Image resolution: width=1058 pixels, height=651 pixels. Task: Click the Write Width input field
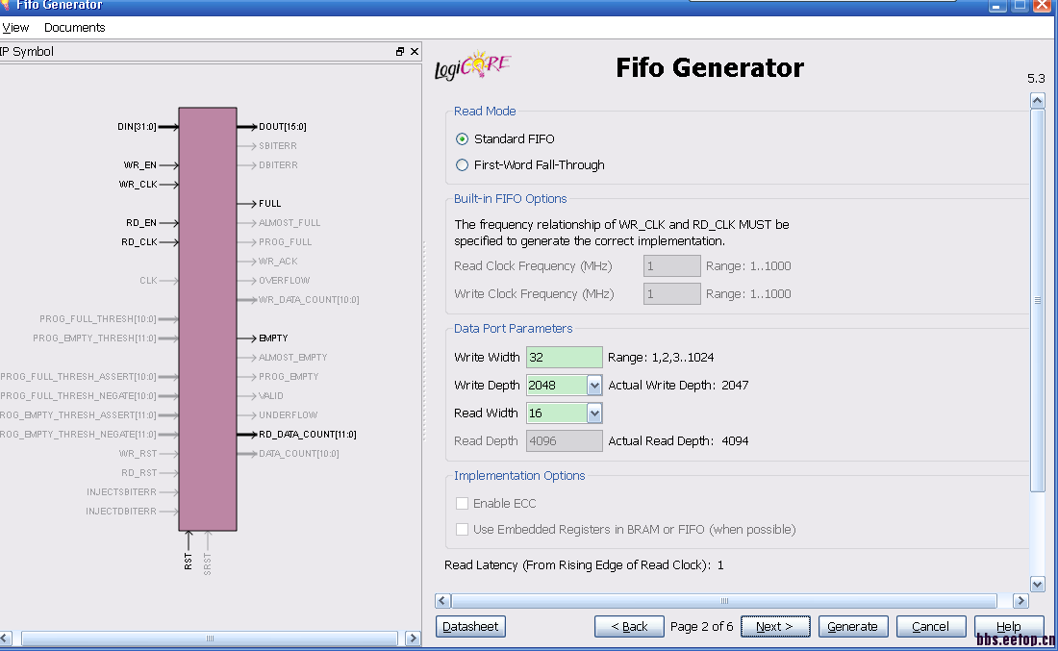564,358
